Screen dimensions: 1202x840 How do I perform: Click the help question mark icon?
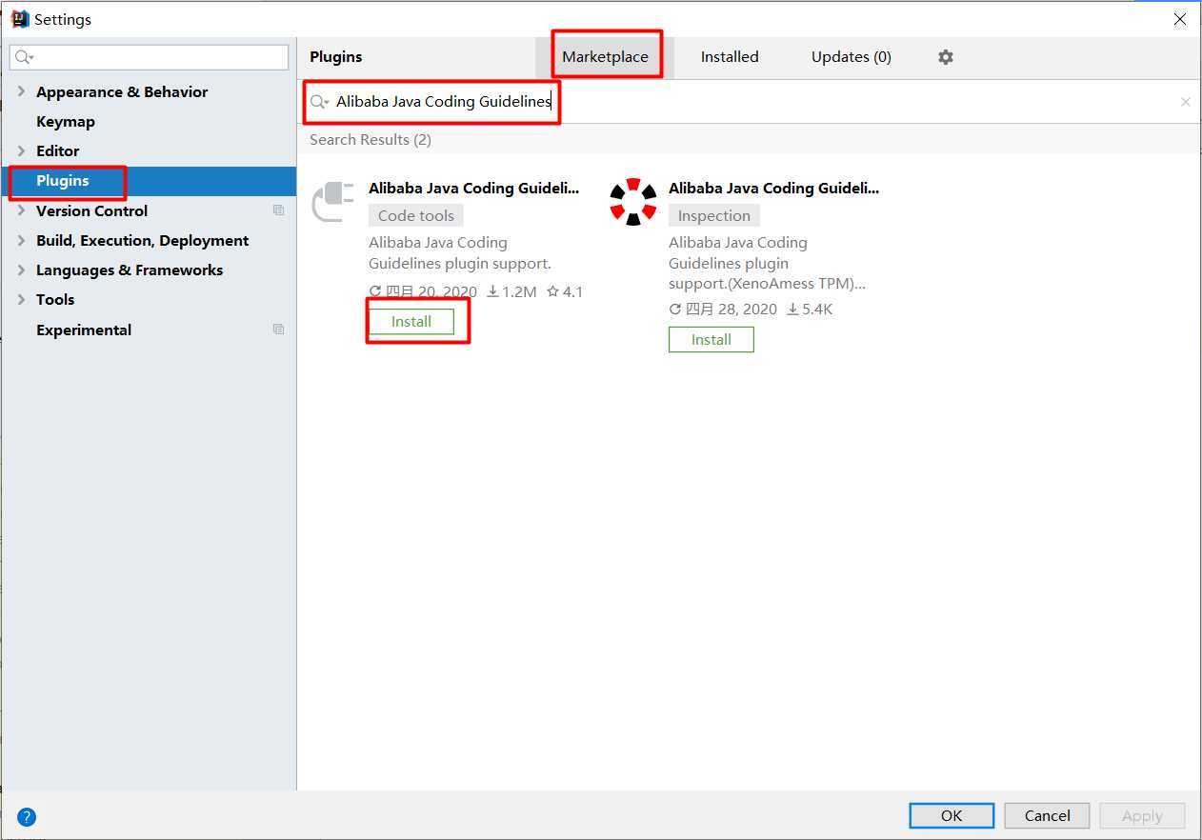27,816
